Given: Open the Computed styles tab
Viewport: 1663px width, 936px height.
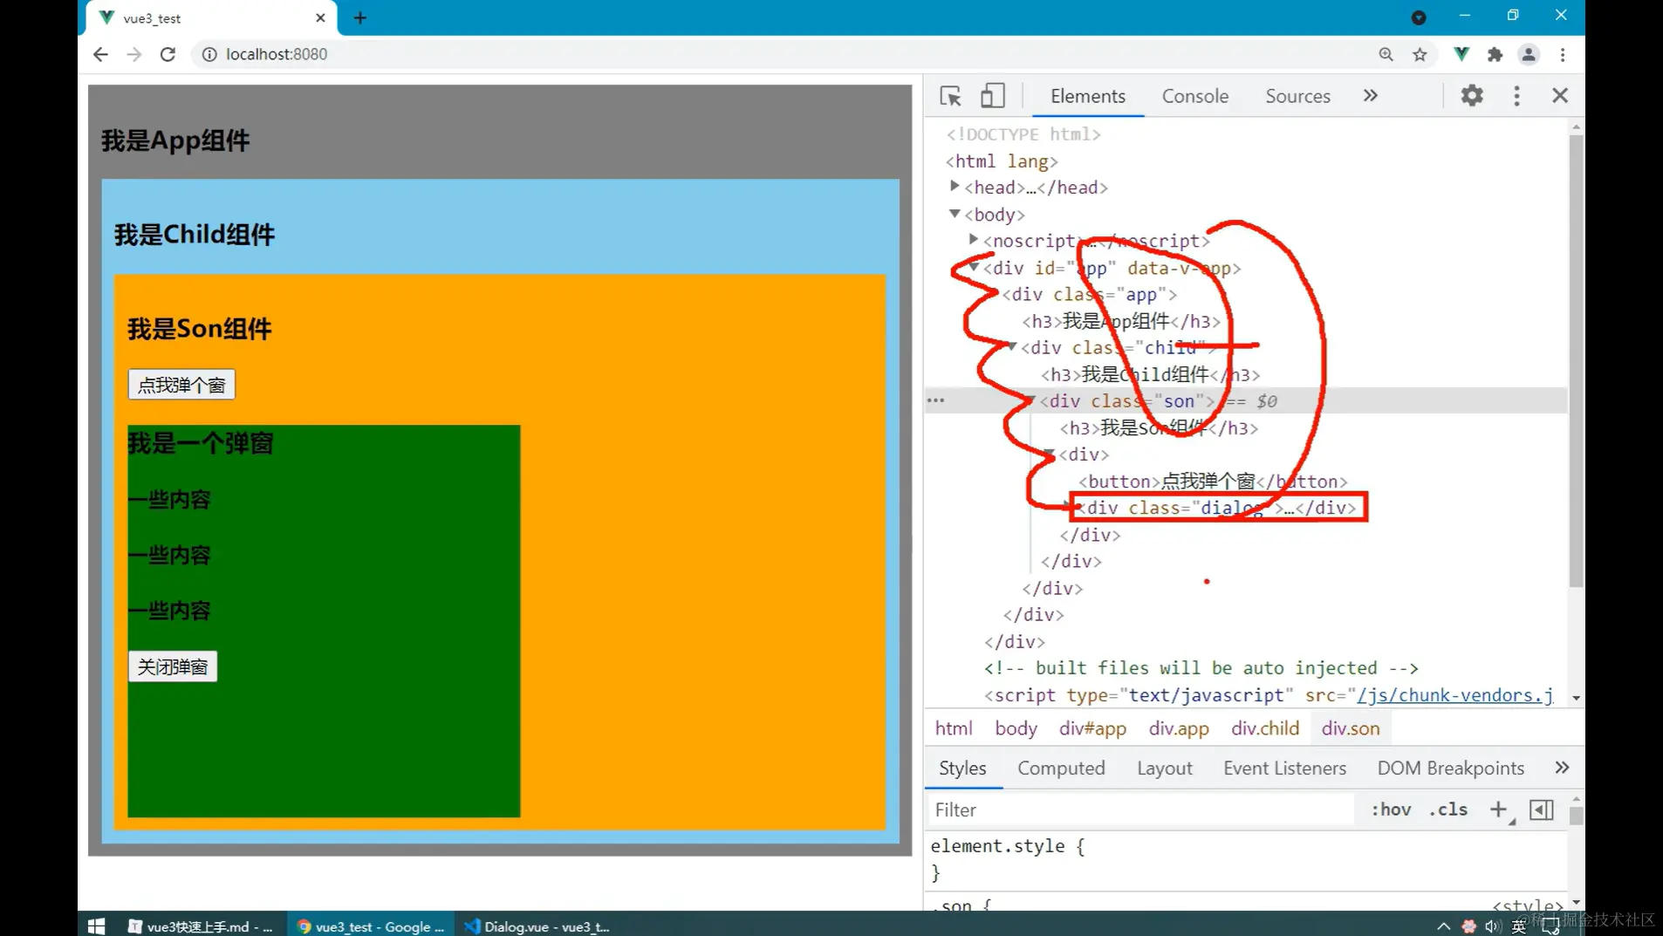Looking at the screenshot, I should click(1061, 768).
